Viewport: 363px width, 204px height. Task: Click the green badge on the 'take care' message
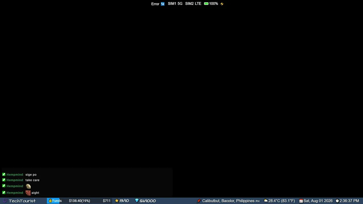tap(4, 180)
